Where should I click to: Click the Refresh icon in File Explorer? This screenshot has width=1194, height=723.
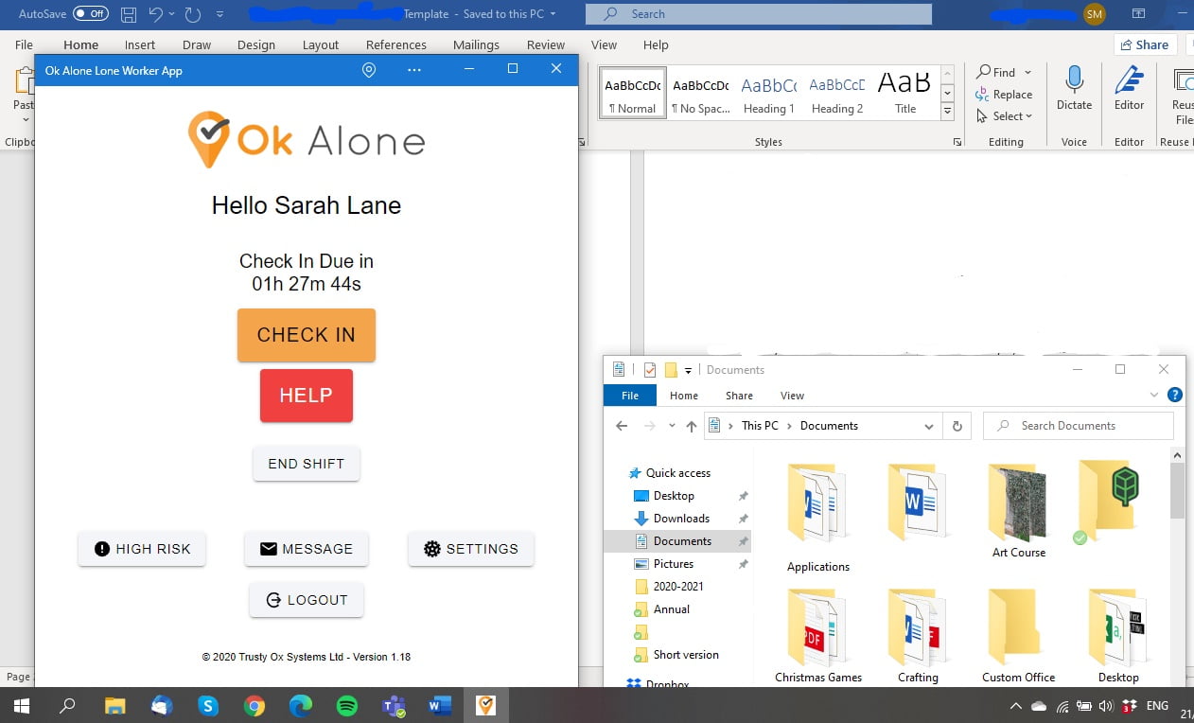pos(957,426)
